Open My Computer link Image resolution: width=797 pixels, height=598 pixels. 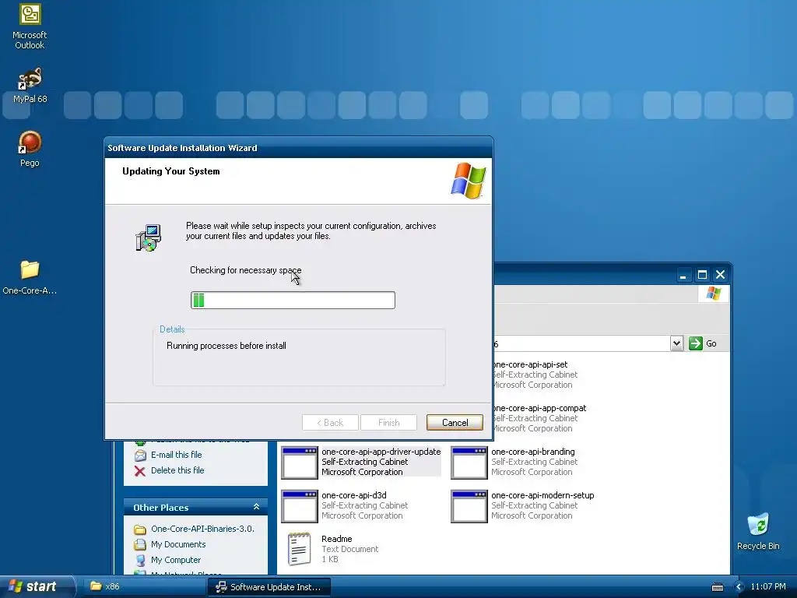click(x=176, y=560)
